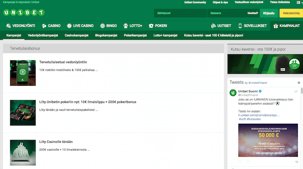The width and height of the screenshot is (303, 169).
Task: Click the #tulosveto hashtag
Action: pos(254,119)
